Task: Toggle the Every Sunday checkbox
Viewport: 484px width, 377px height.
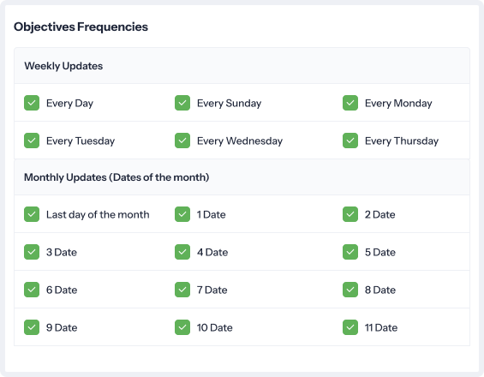Action: [182, 103]
